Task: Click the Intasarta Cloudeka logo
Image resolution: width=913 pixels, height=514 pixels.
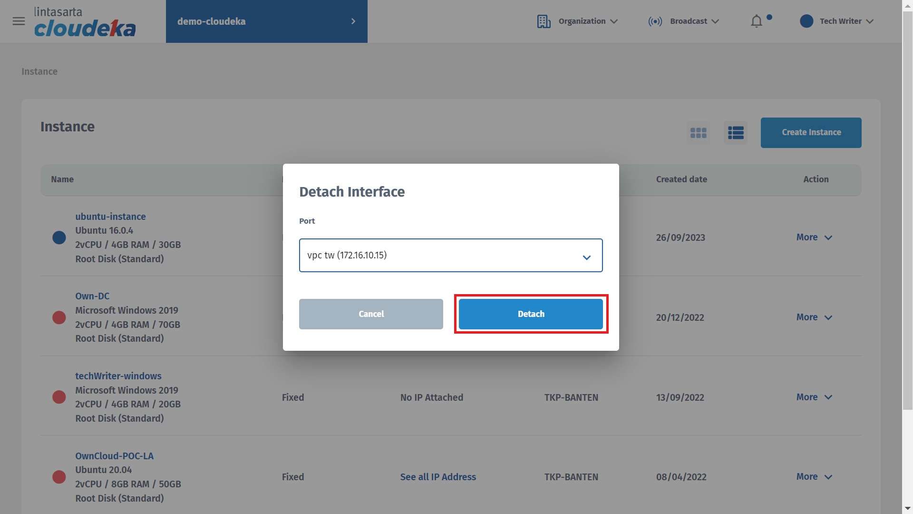Action: click(85, 22)
